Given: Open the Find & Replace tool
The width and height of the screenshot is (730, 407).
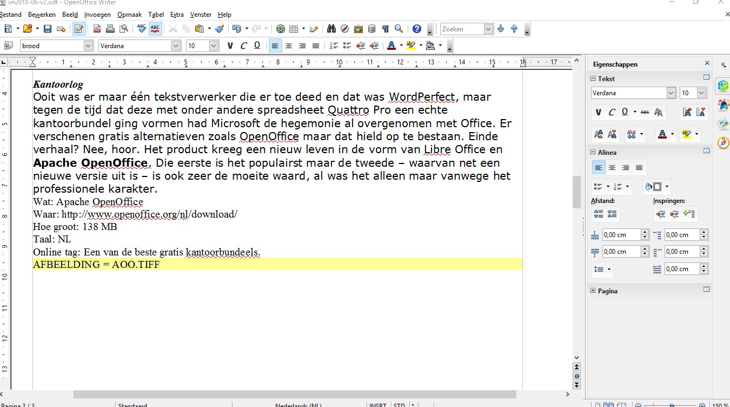Looking at the screenshot, I should coord(332,28).
